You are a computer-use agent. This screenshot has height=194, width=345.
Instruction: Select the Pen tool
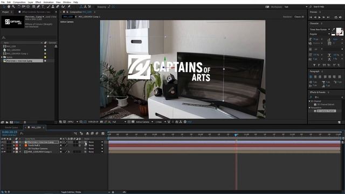point(38,7)
